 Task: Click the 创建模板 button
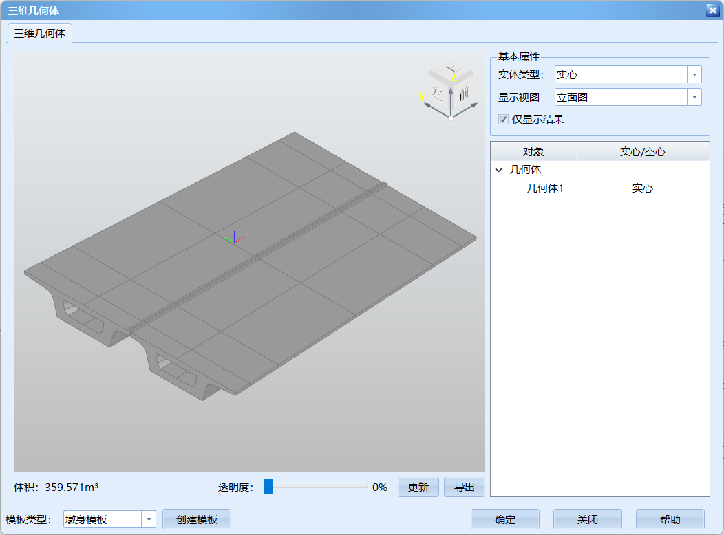pos(196,519)
